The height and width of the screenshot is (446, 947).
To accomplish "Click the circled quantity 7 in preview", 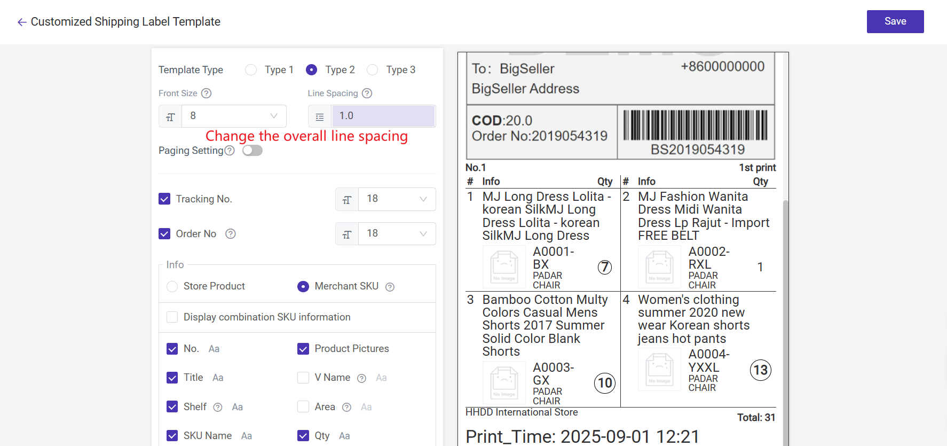I will (604, 267).
